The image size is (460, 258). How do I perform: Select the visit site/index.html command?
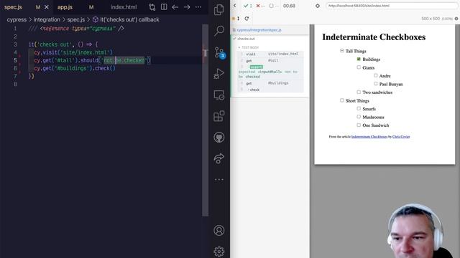click(271, 54)
